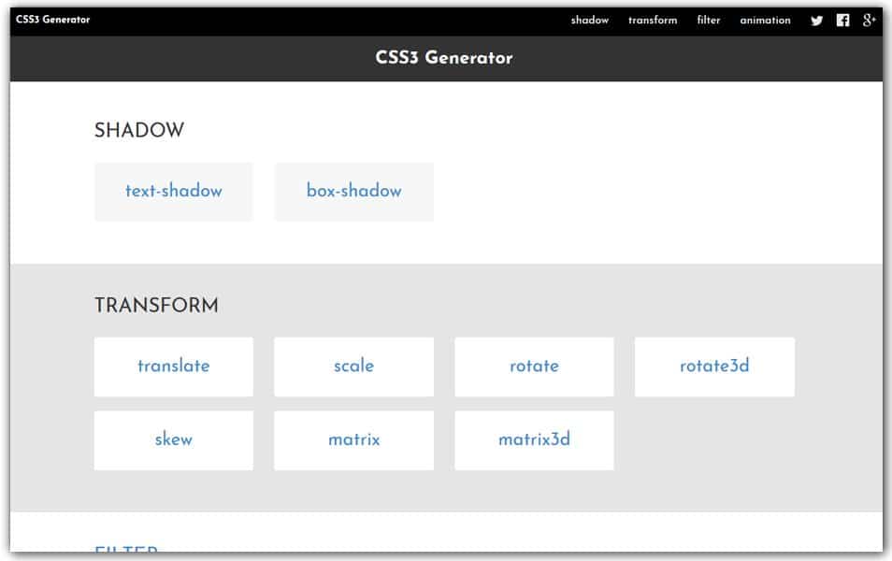Open the filter menu item
This screenshot has height=561, width=892.
click(708, 20)
